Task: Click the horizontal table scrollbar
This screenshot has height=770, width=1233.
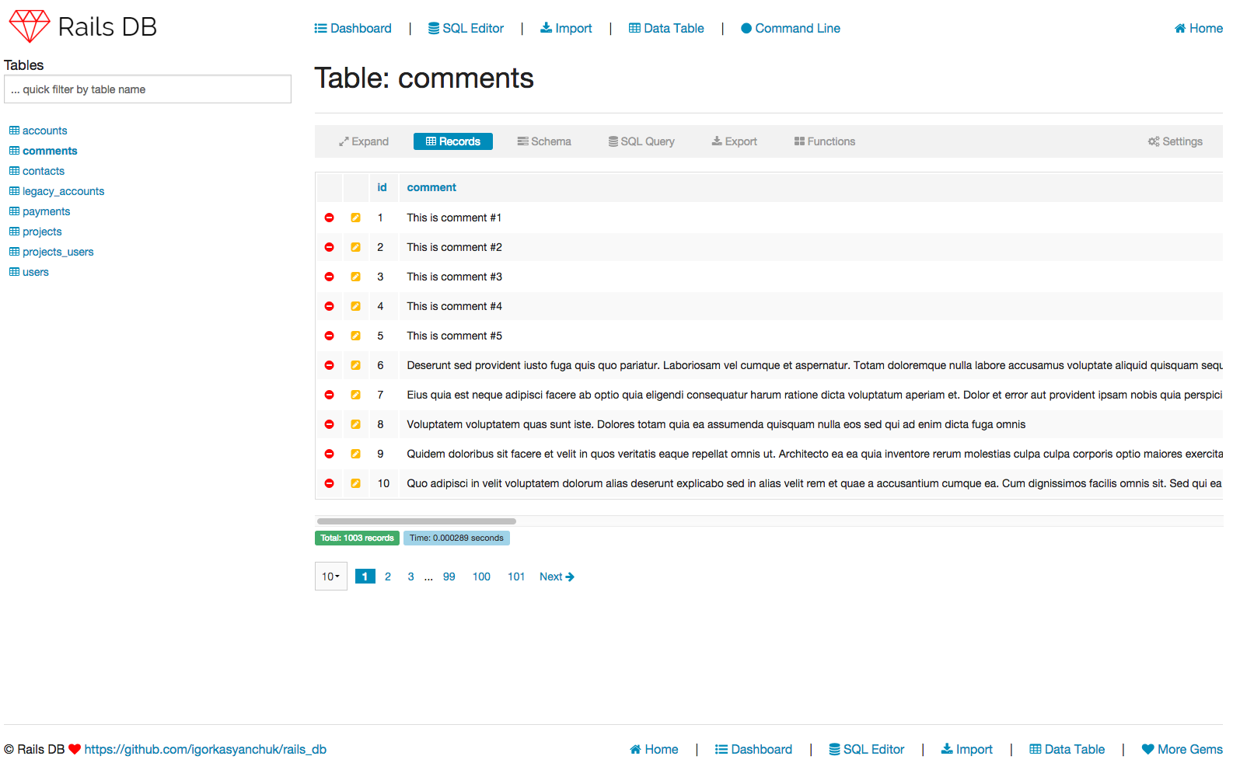Action: pyautogui.click(x=417, y=521)
